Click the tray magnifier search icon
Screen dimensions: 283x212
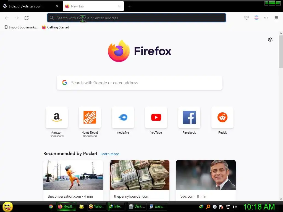(x=208, y=207)
